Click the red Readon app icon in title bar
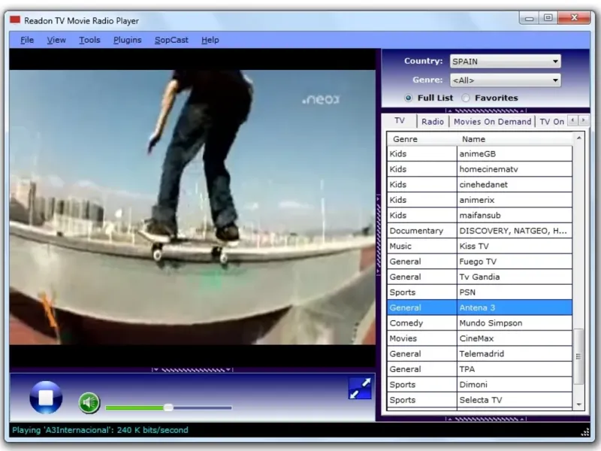601x451 pixels. click(15, 20)
